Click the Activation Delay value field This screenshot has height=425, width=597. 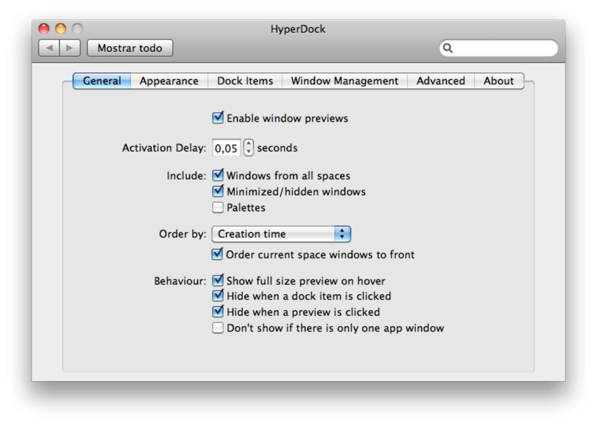point(226,148)
